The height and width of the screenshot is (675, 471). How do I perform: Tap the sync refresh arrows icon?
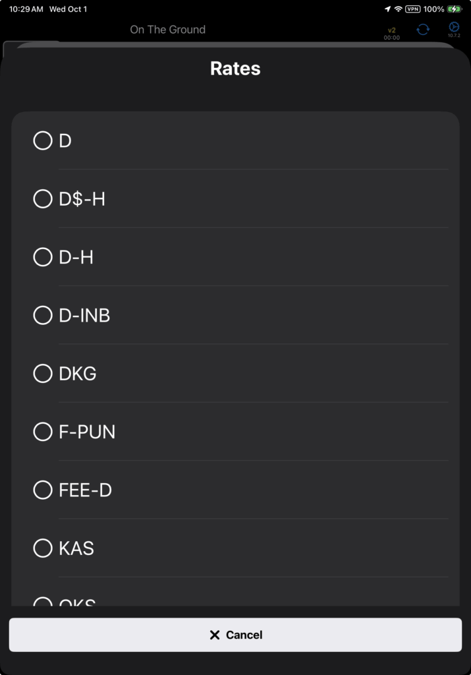coord(423,30)
